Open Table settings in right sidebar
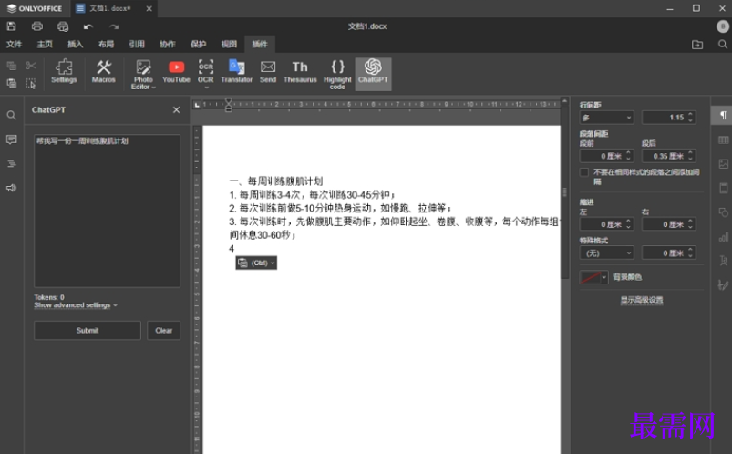 click(723, 139)
